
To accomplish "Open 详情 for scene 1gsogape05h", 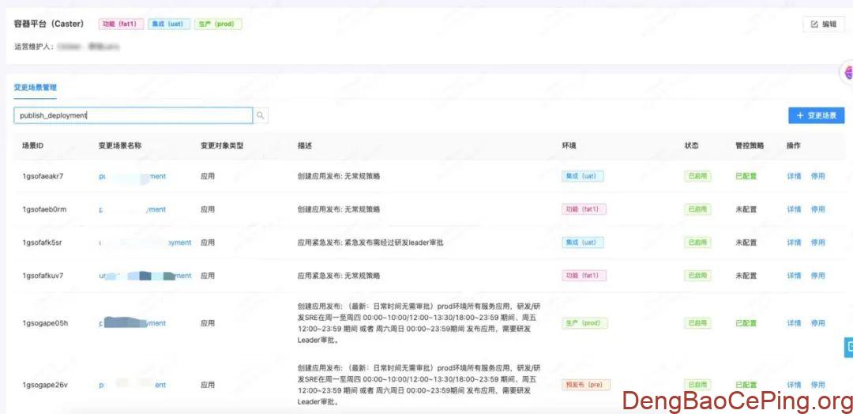I will pos(794,323).
